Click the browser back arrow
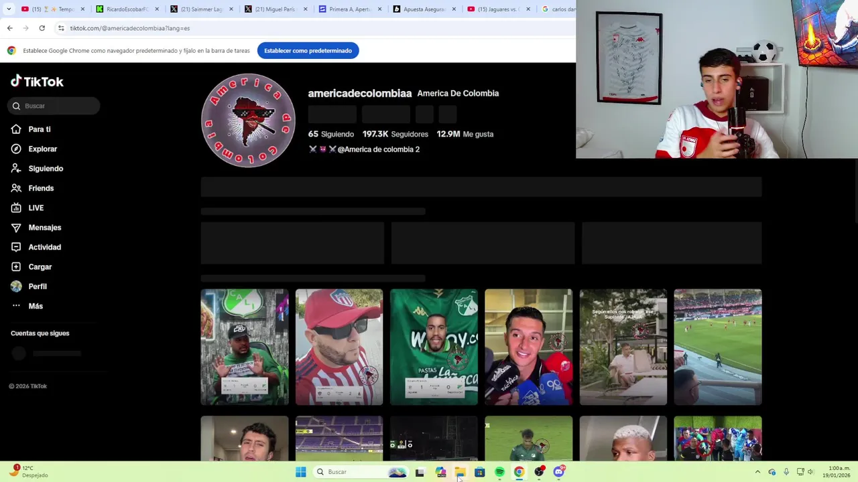858x482 pixels. click(9, 28)
